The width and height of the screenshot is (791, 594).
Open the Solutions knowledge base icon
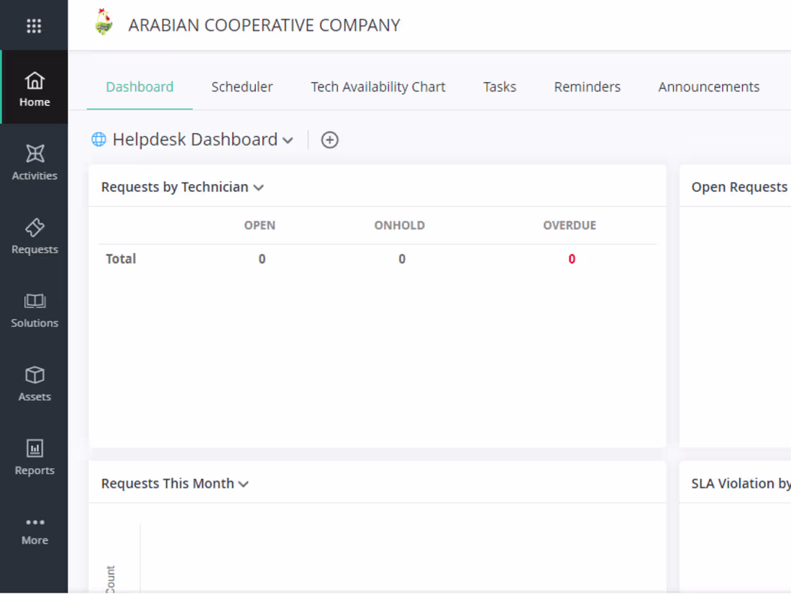click(x=34, y=306)
